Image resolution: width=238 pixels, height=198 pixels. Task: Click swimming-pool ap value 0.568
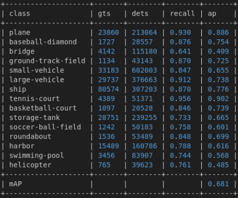(x=218, y=155)
